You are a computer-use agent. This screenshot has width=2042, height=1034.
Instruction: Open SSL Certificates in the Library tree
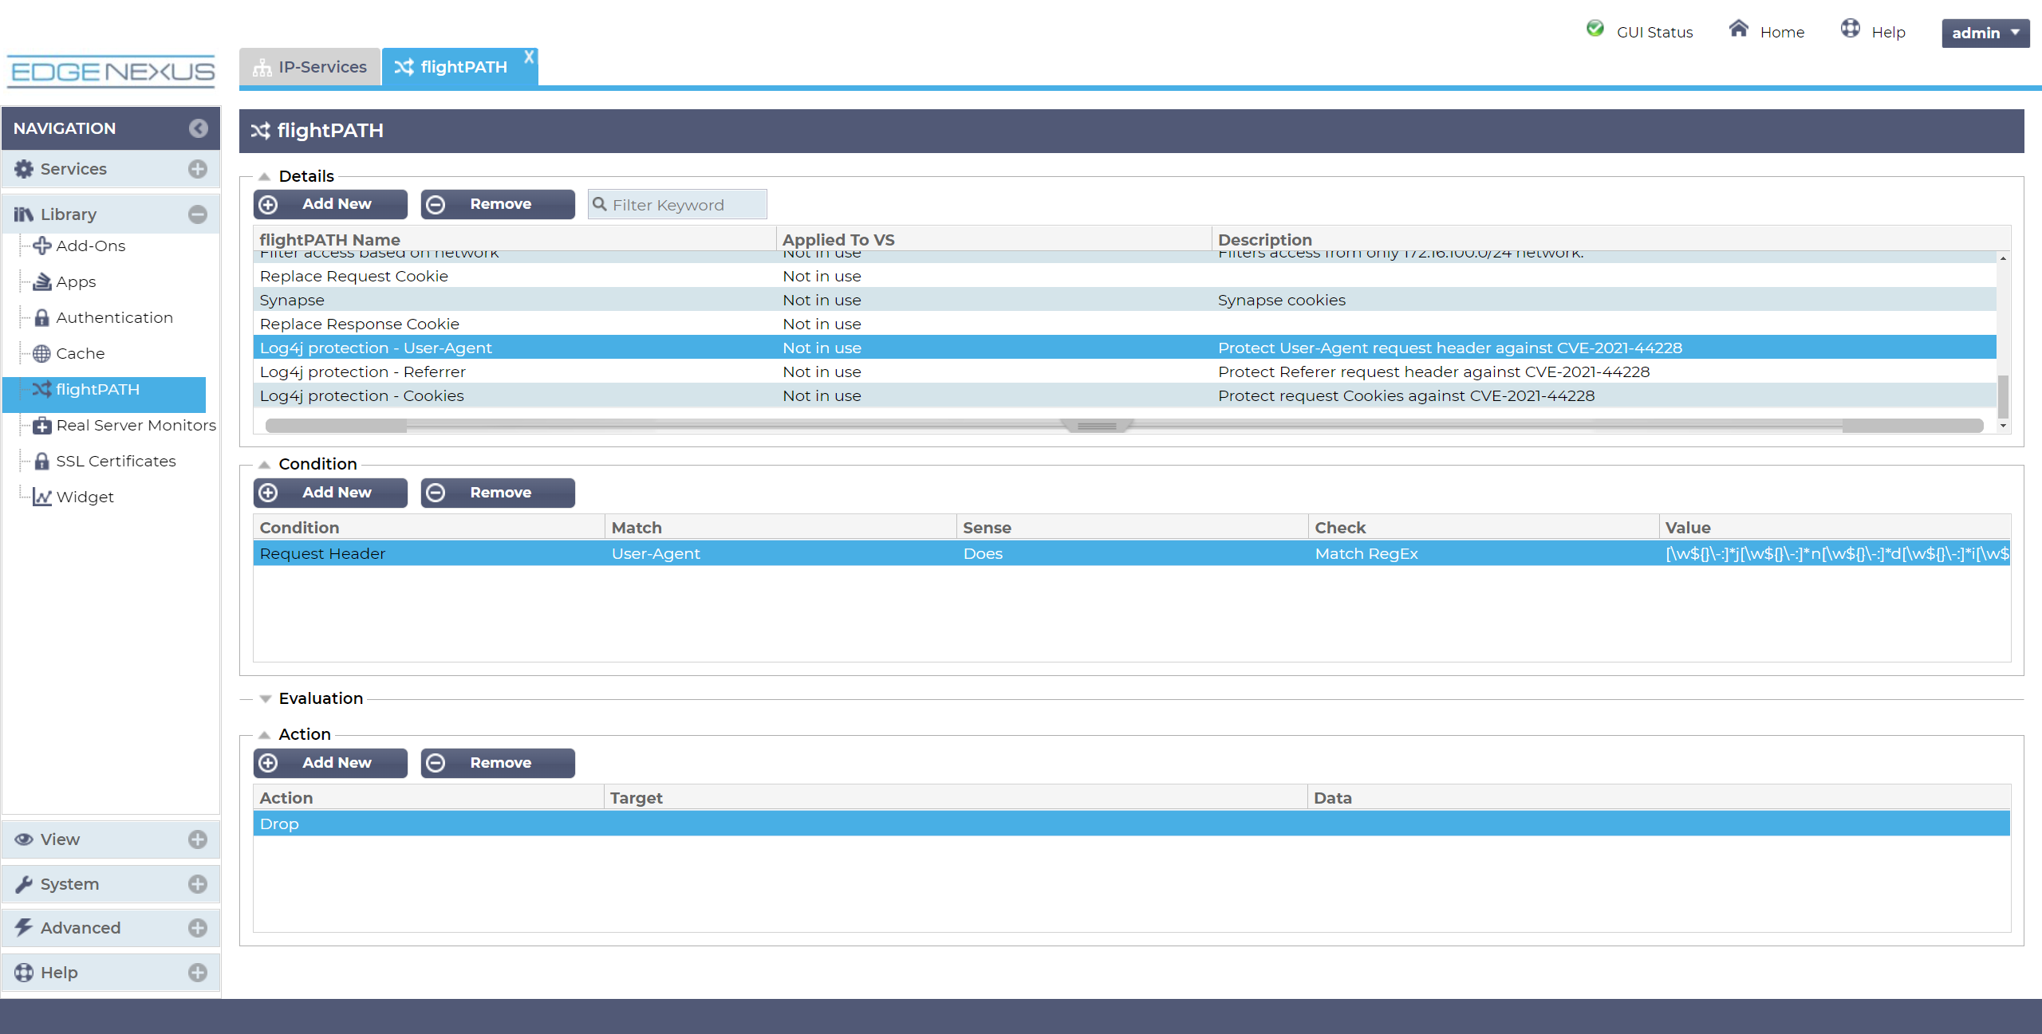(116, 461)
